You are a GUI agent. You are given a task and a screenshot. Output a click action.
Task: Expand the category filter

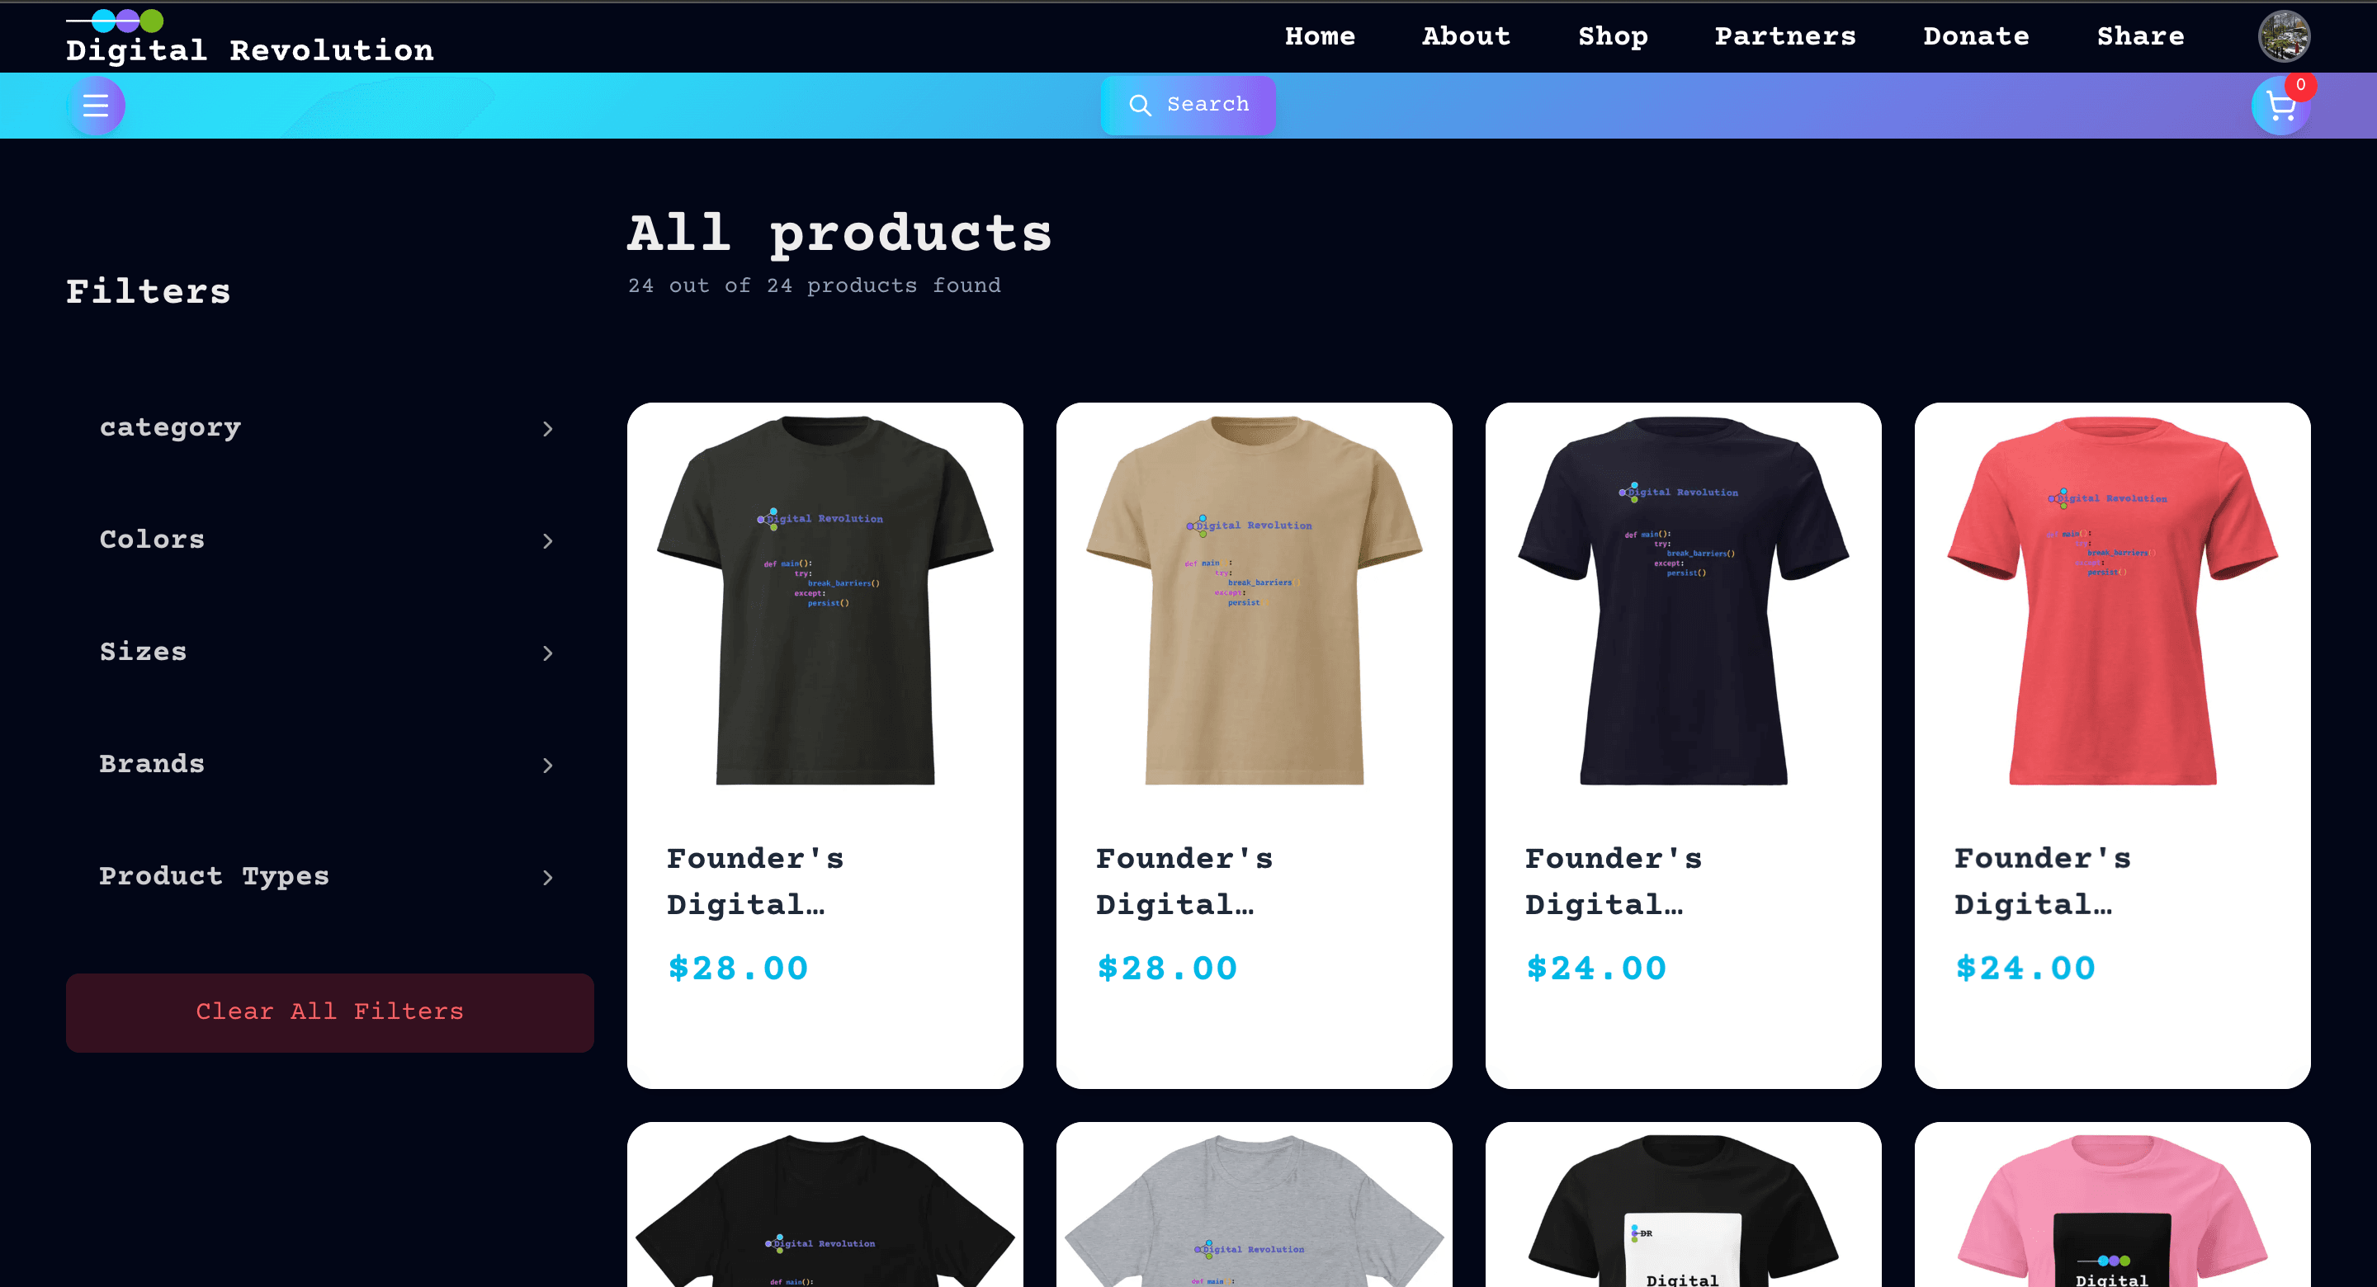coord(329,428)
